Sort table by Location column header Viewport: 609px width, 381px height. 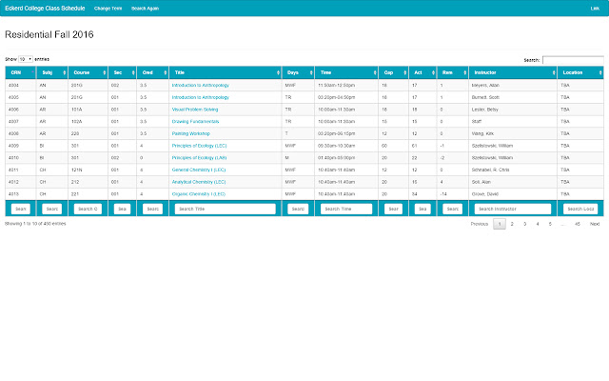[580, 72]
